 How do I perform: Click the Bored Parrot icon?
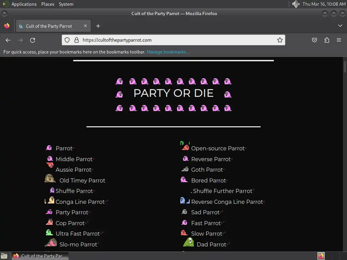coord(184,179)
